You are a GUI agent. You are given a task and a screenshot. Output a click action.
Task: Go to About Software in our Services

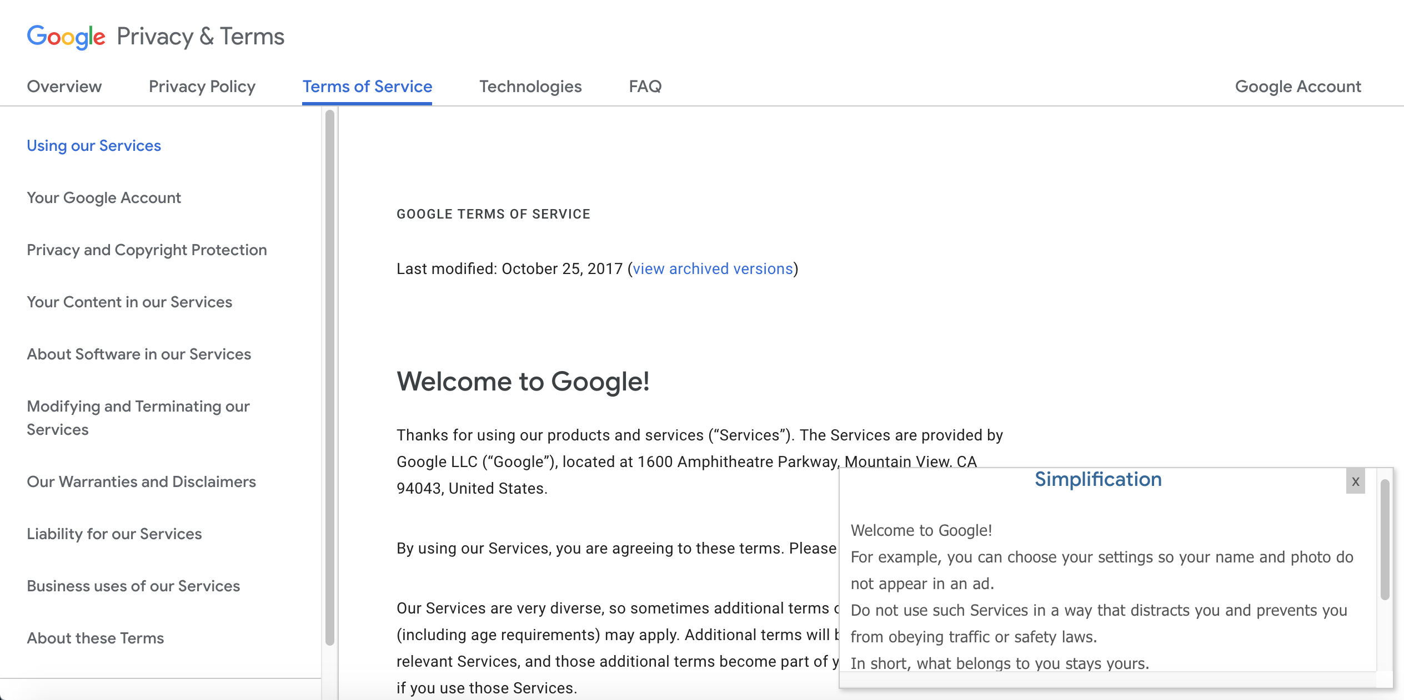click(x=139, y=354)
